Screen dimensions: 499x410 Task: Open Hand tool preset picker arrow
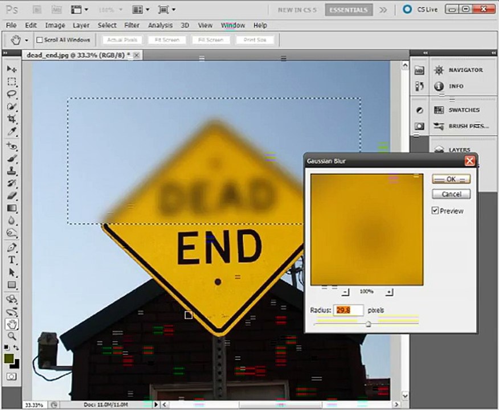[x=27, y=40]
